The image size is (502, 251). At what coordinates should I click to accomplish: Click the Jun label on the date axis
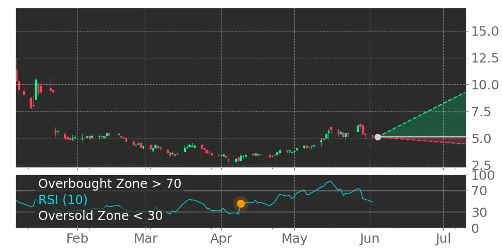click(x=370, y=239)
